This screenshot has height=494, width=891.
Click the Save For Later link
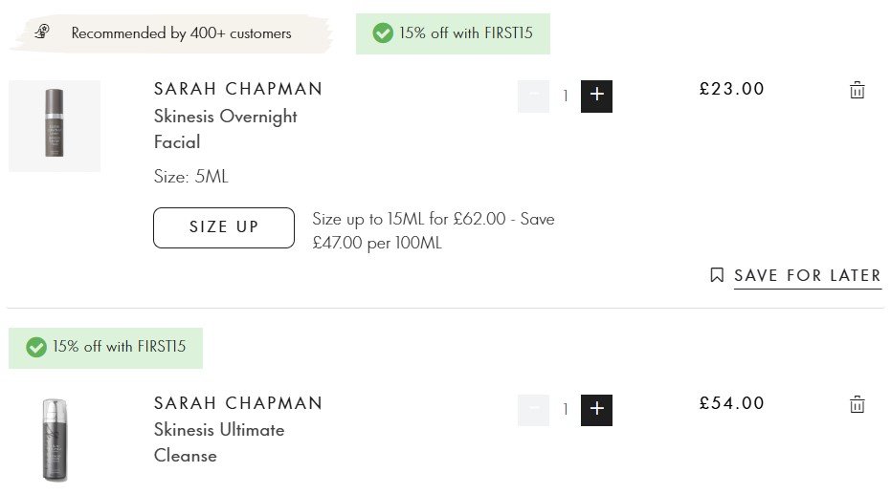click(808, 276)
